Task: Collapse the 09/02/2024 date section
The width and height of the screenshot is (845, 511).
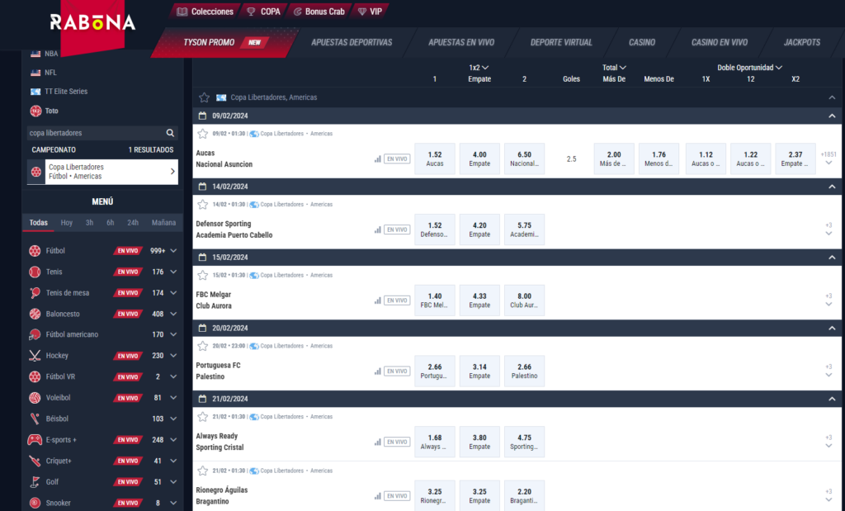Action: click(833, 116)
